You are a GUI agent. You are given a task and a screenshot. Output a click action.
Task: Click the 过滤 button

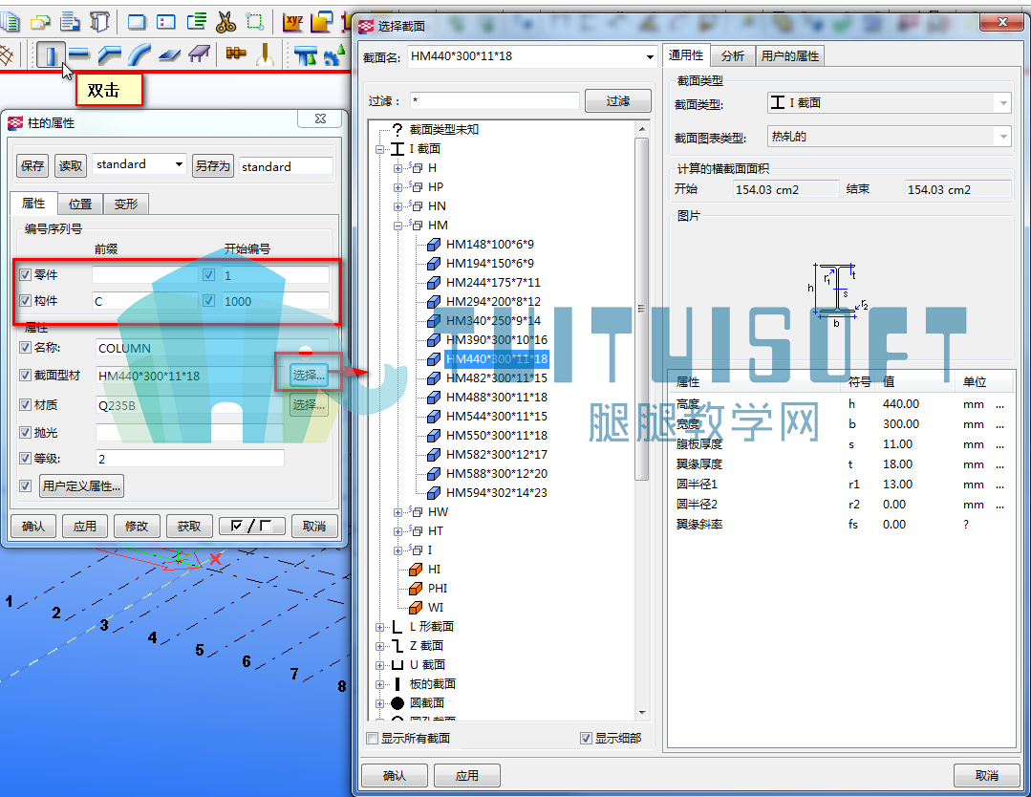point(618,100)
